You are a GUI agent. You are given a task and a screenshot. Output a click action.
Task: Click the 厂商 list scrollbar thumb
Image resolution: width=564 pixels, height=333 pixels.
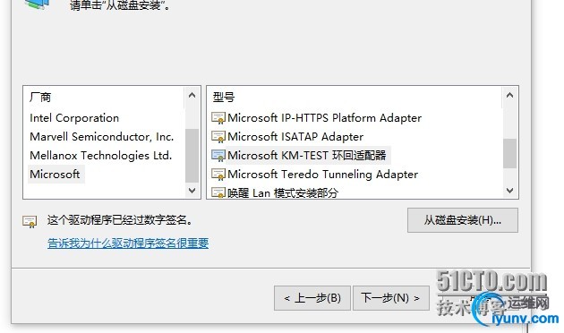[x=192, y=156]
